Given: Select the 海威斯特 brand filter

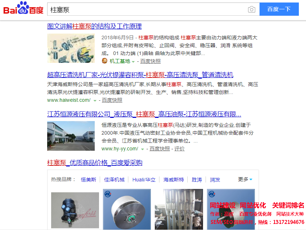Looking at the screenshot, I should click(173, 180).
